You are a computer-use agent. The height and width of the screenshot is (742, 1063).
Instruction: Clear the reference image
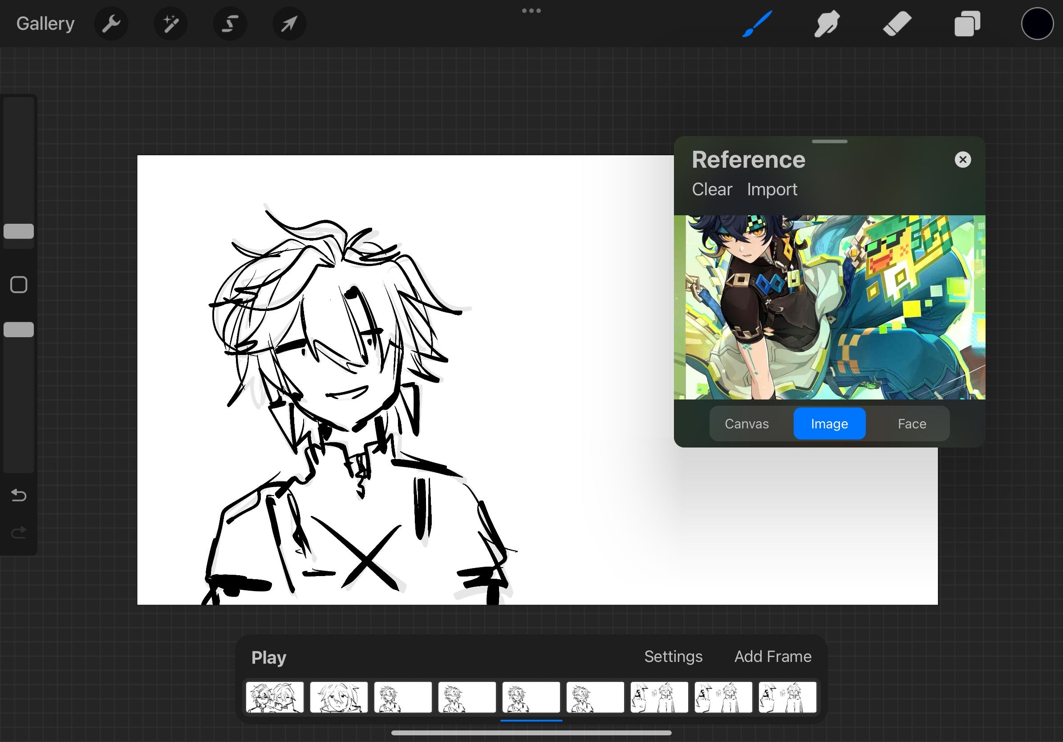(x=712, y=189)
